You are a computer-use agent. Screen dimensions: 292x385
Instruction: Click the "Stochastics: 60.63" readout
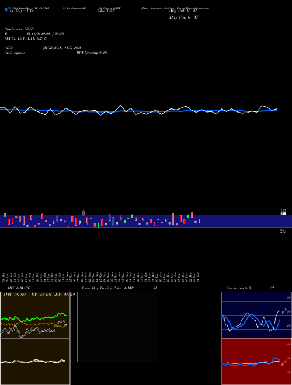tap(19, 29)
